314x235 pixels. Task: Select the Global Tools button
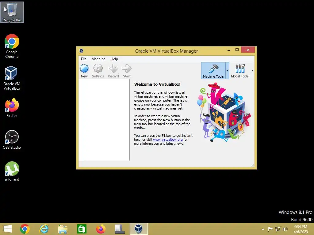(x=240, y=71)
